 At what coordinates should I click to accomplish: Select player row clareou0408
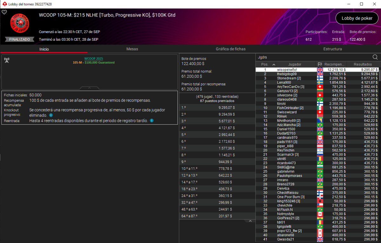(x=317, y=99)
